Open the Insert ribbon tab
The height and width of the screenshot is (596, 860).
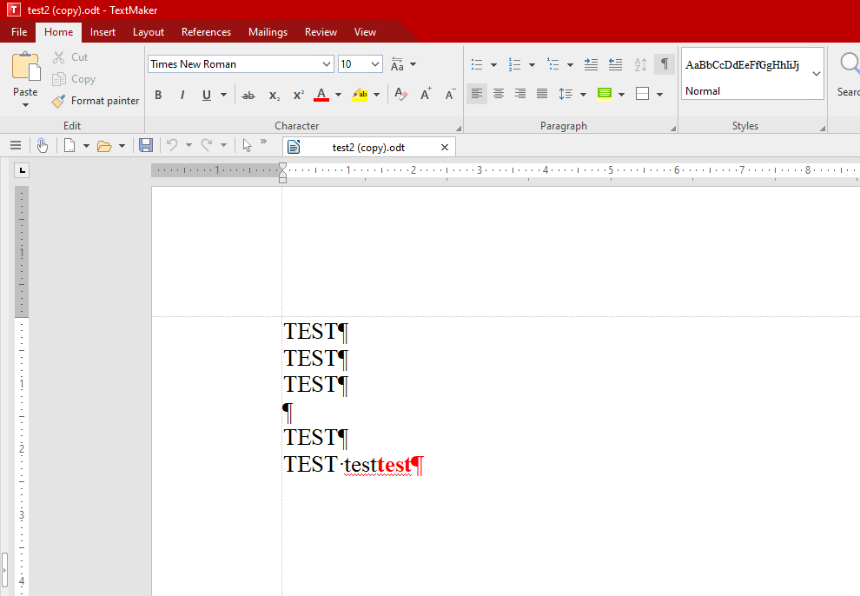pyautogui.click(x=103, y=32)
